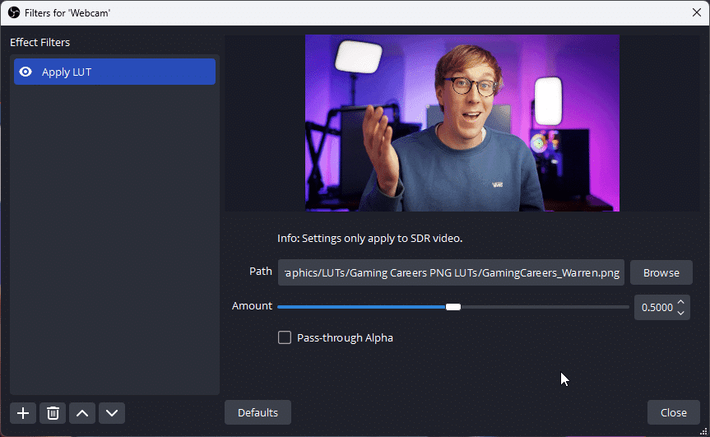Move filter down with down-chevron icon
Screen dimensions: 710x437
click(x=112, y=413)
